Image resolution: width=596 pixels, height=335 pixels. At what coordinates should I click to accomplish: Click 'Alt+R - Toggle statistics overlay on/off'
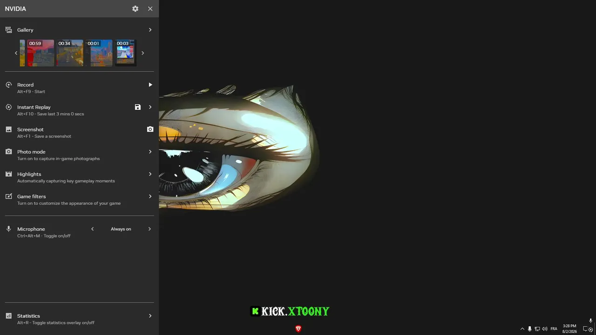[56, 323]
